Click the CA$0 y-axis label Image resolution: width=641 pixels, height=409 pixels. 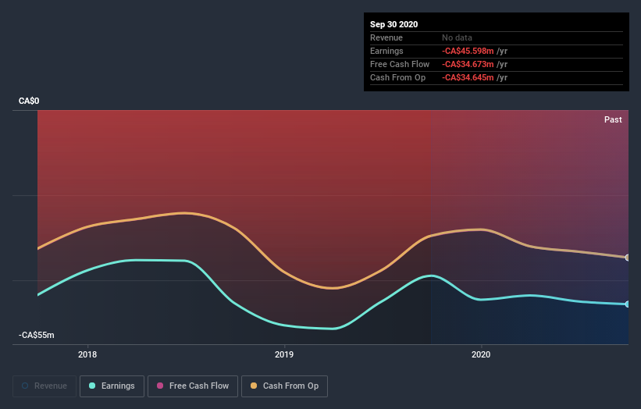click(29, 101)
